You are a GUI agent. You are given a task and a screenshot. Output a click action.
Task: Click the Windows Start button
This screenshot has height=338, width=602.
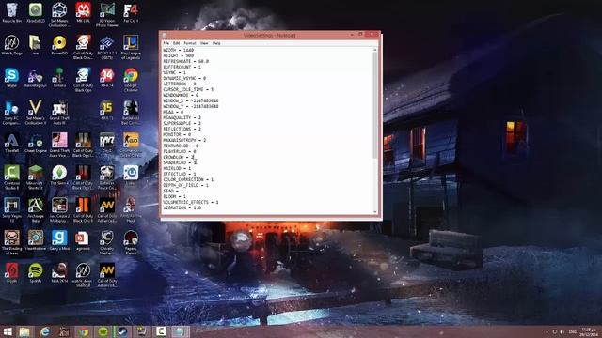8,331
